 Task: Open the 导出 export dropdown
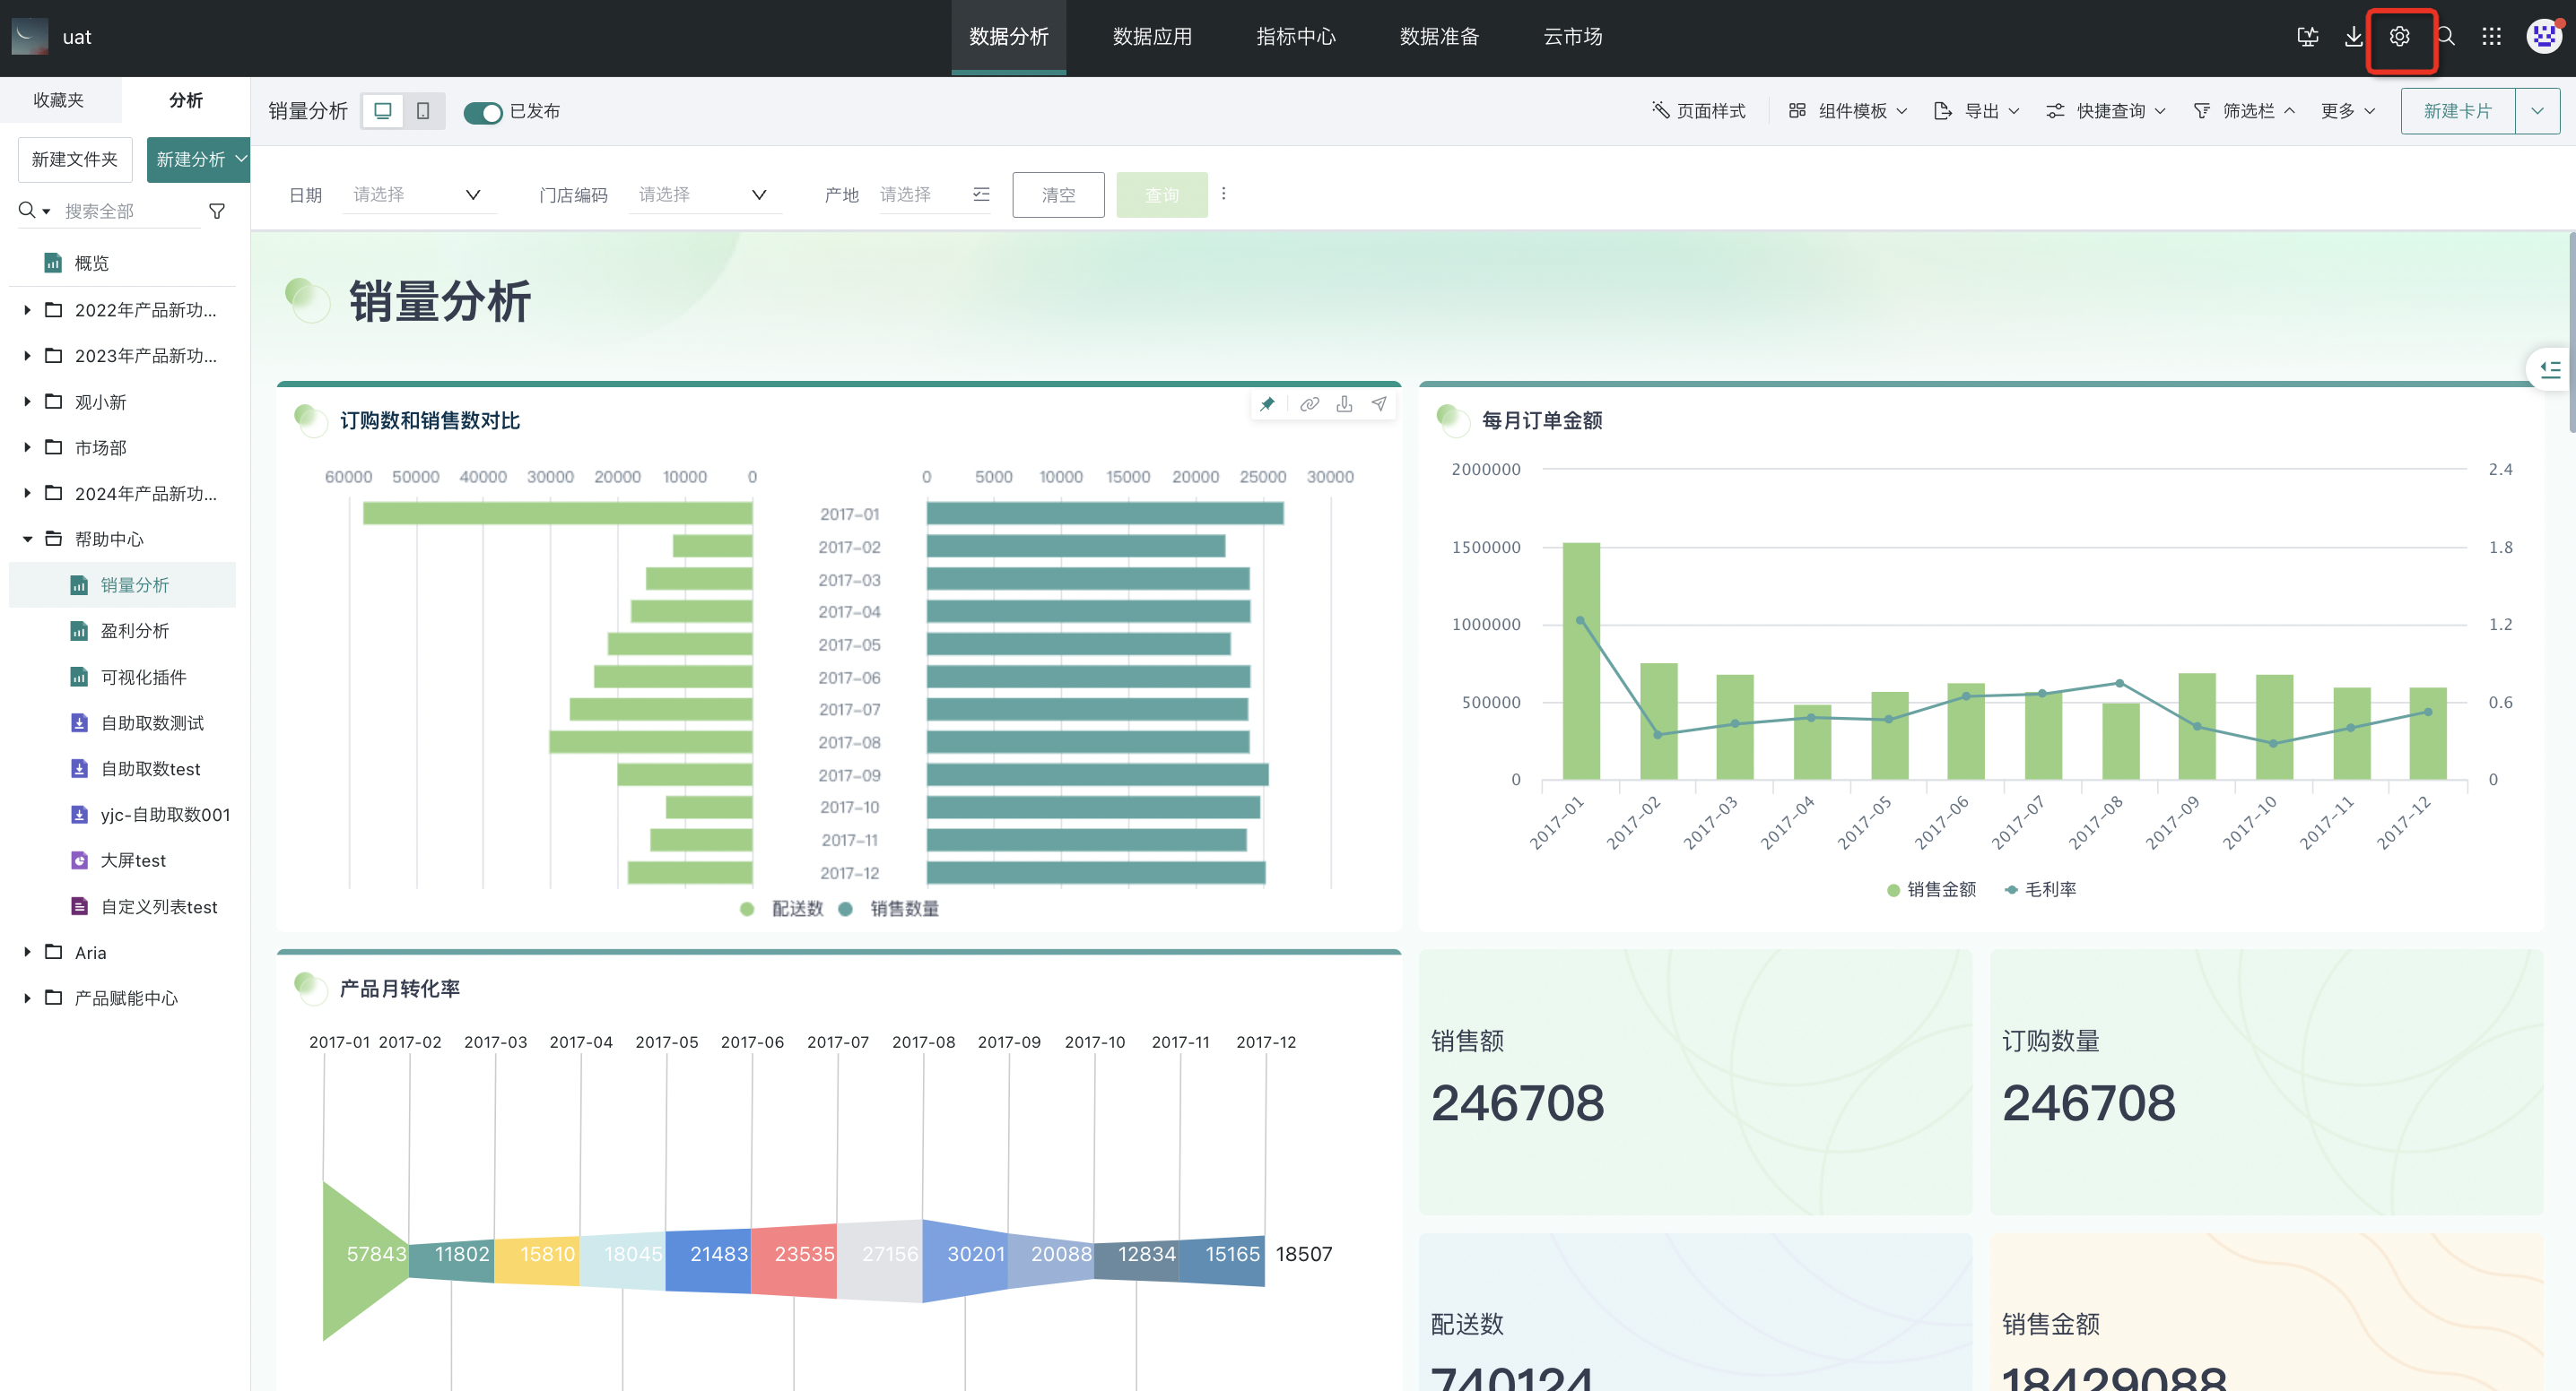tap(1977, 111)
